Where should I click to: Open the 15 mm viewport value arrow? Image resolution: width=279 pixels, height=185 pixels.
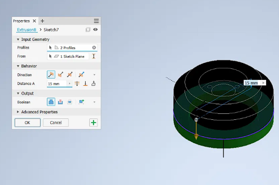click(x=263, y=83)
